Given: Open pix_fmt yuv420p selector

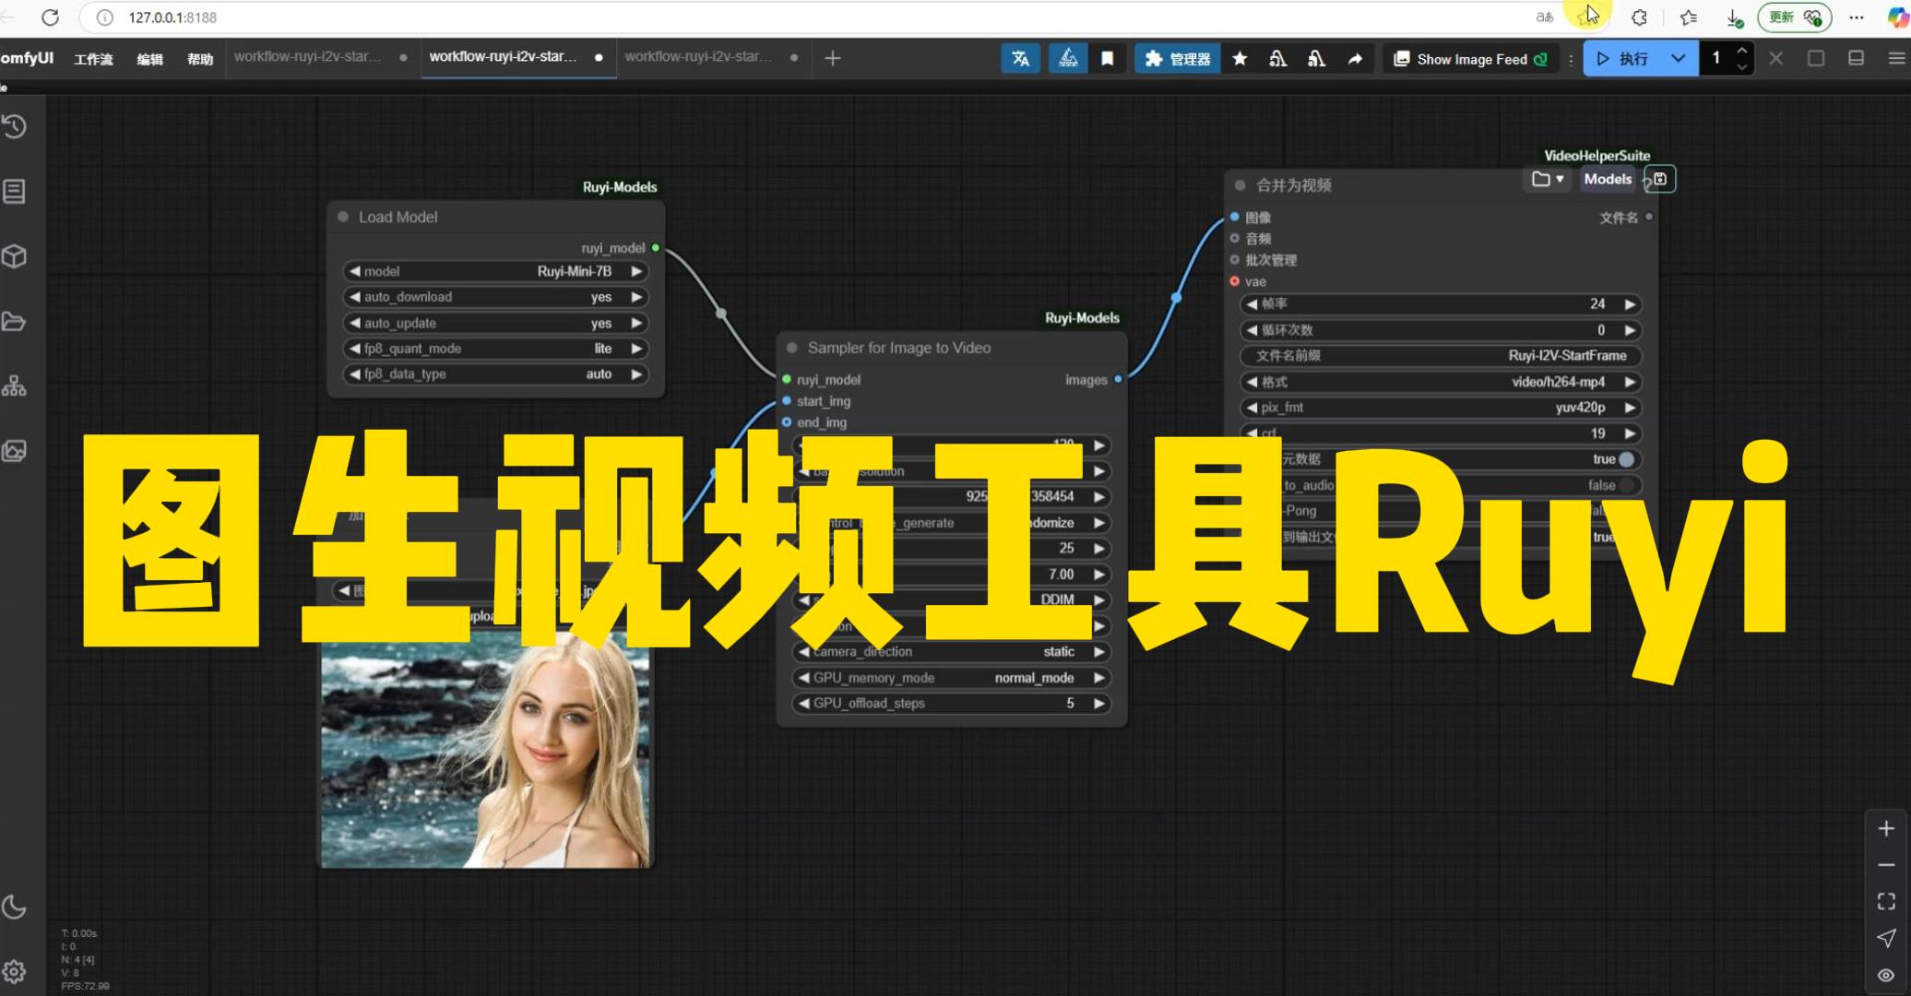Looking at the screenshot, I should coord(1441,408).
